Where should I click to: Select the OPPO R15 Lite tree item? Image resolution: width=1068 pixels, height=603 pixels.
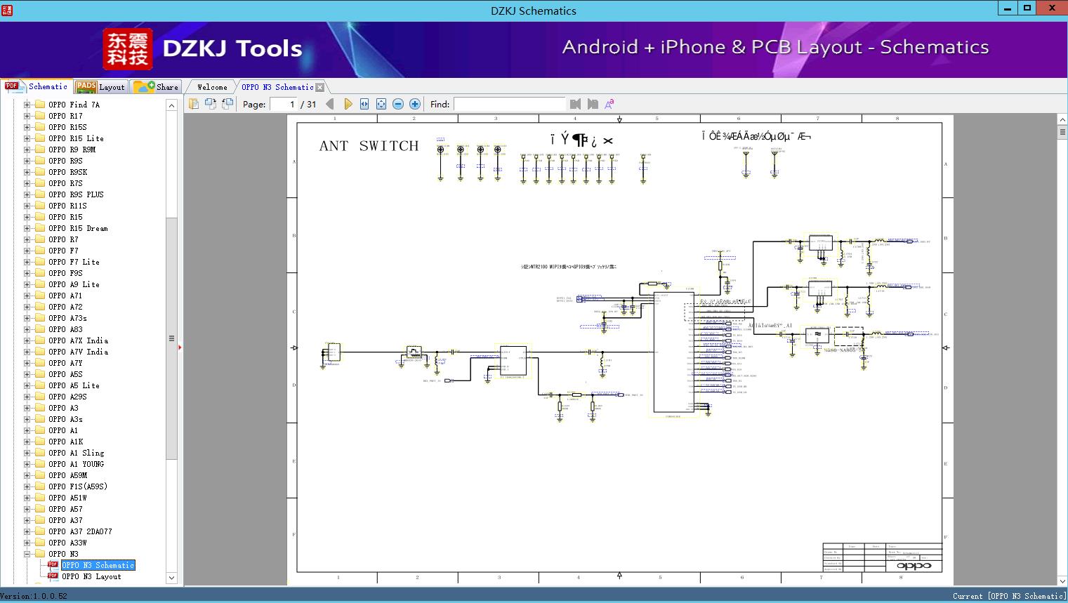[x=76, y=138]
